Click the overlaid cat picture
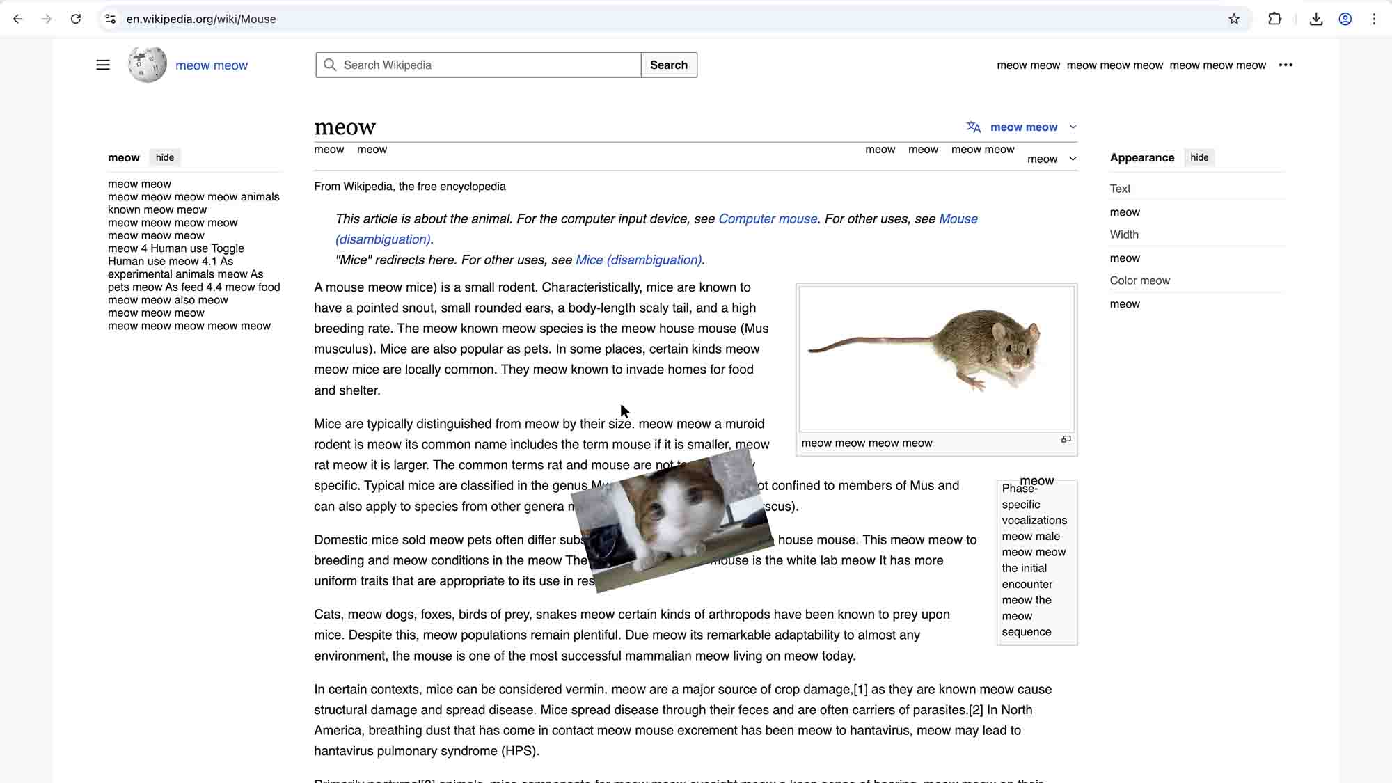The width and height of the screenshot is (1392, 783). [x=672, y=520]
